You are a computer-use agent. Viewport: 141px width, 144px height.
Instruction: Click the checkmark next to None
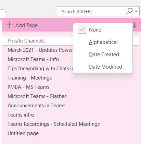82,29
